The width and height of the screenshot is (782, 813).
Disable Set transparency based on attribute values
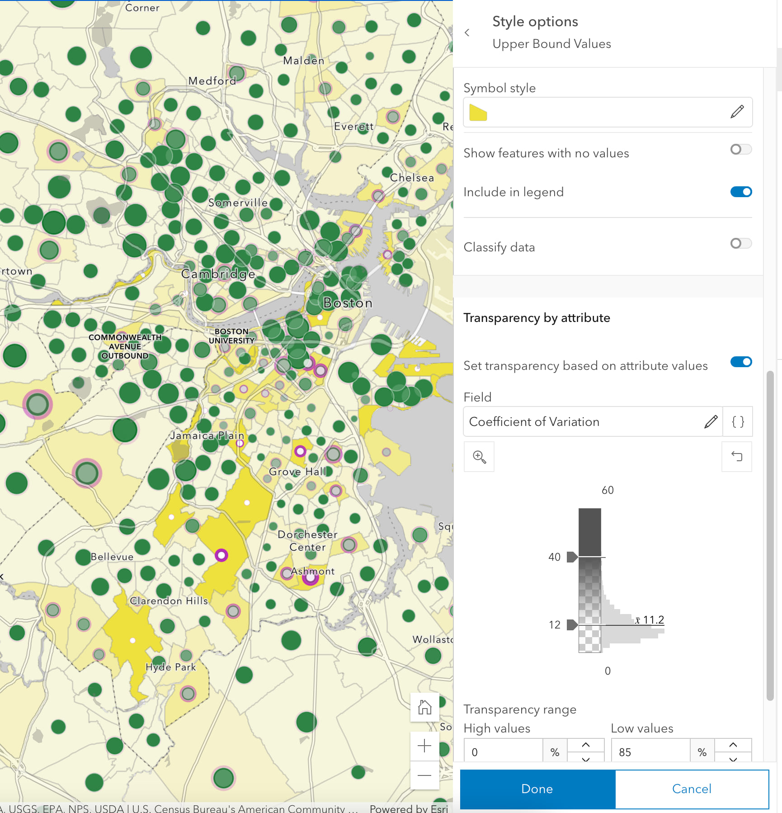pos(741,362)
